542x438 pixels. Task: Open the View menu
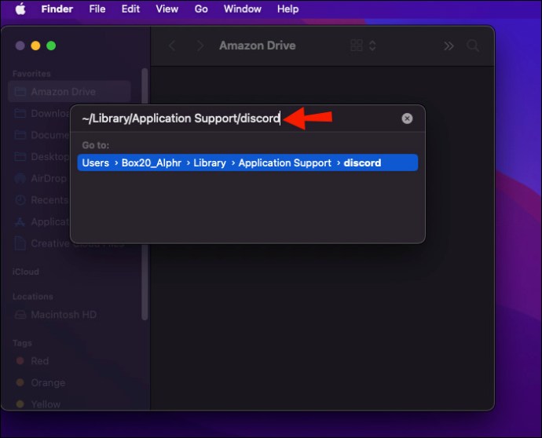(167, 9)
